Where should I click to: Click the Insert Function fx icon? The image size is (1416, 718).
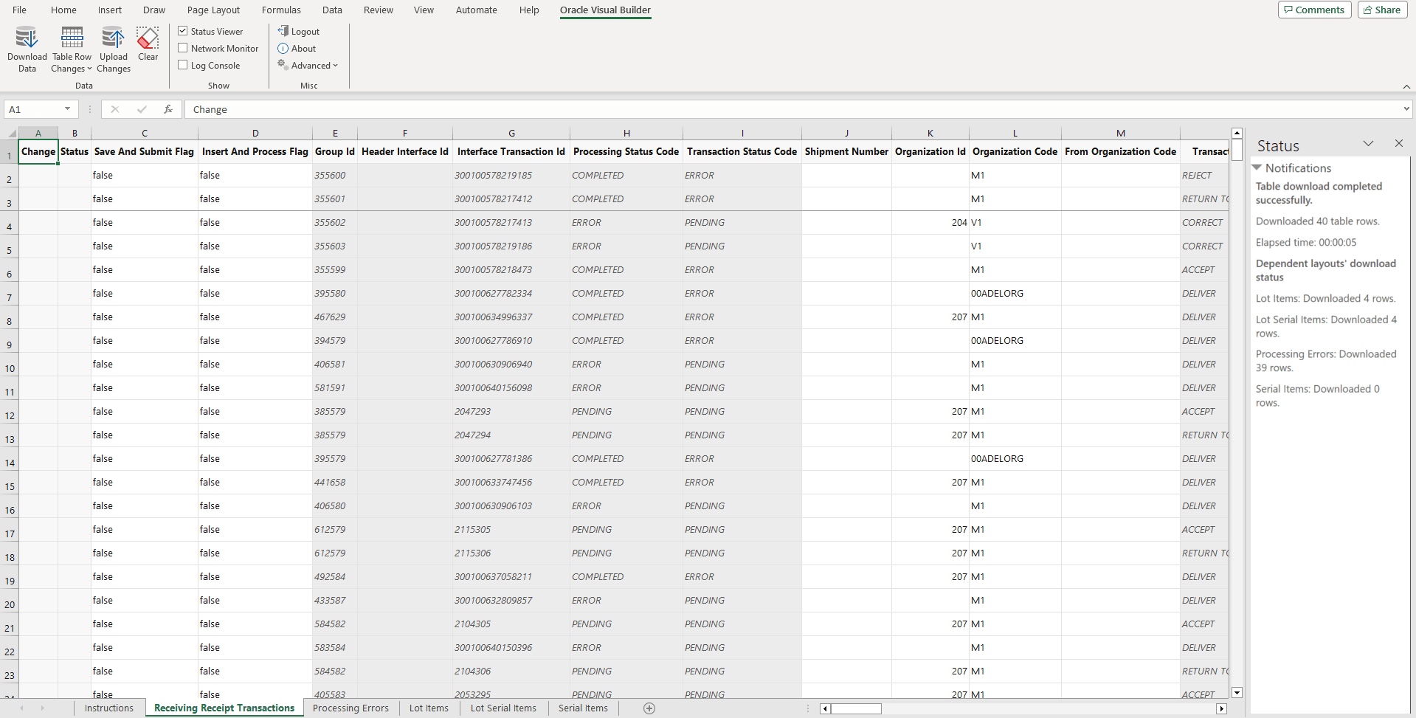(x=168, y=108)
